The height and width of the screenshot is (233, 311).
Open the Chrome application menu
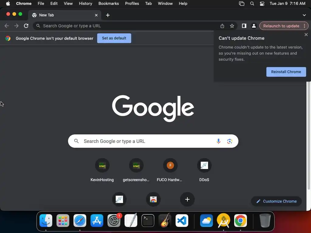click(24, 4)
